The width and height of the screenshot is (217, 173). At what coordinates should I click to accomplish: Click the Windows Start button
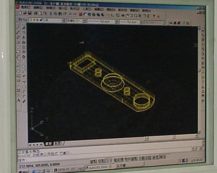pos(24,172)
